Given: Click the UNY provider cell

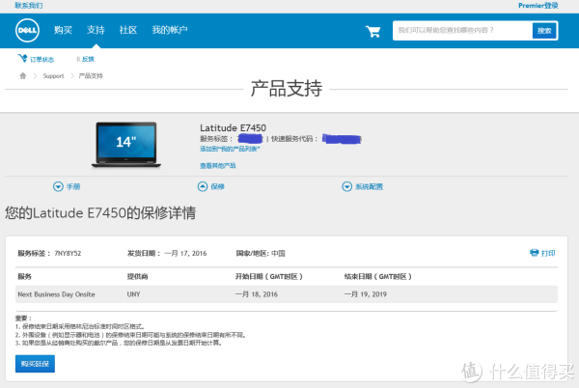Looking at the screenshot, I should [x=134, y=294].
